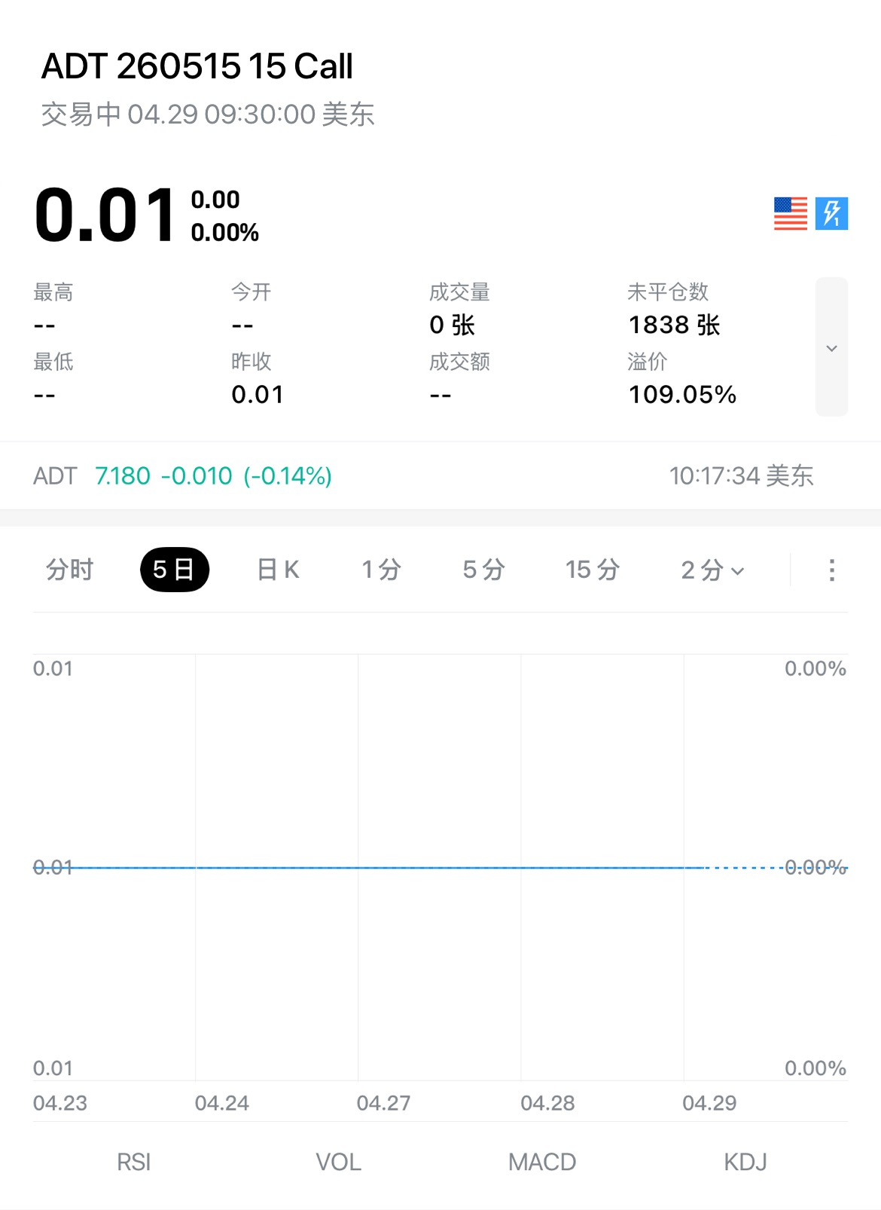881x1210 pixels.
Task: Show the KDJ indicator
Action: pos(745,1162)
